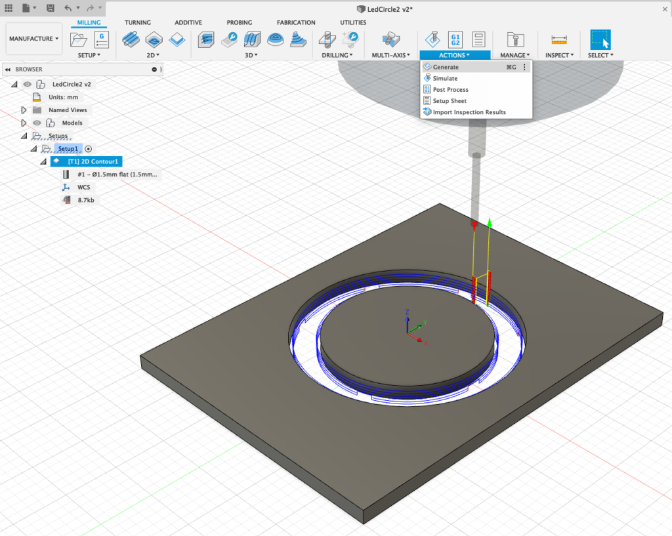Viewport: 672px width, 536px height.
Task: Activate the Measure ruler icon
Action: pos(559,40)
